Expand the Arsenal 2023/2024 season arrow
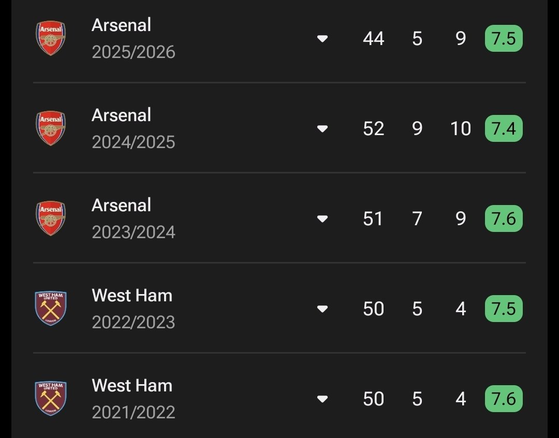The width and height of the screenshot is (559, 438). coord(322,219)
